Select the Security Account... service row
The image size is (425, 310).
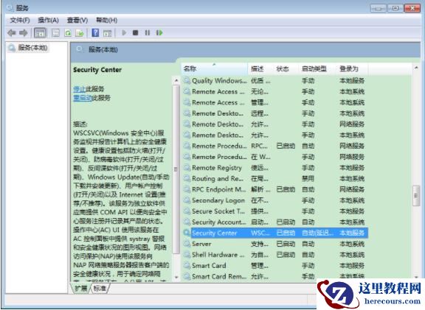tap(275, 222)
